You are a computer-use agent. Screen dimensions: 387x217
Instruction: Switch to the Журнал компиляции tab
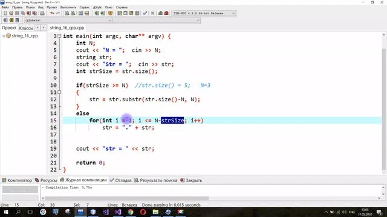coord(83,180)
